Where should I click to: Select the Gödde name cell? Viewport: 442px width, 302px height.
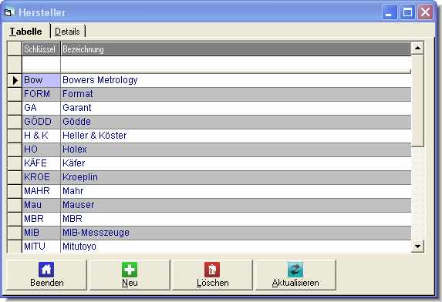[236, 122]
